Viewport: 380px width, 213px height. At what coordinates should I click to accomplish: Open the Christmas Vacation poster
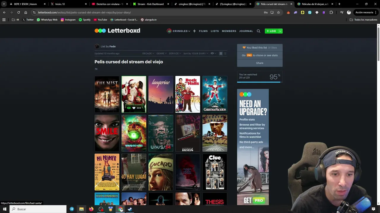pos(215,94)
